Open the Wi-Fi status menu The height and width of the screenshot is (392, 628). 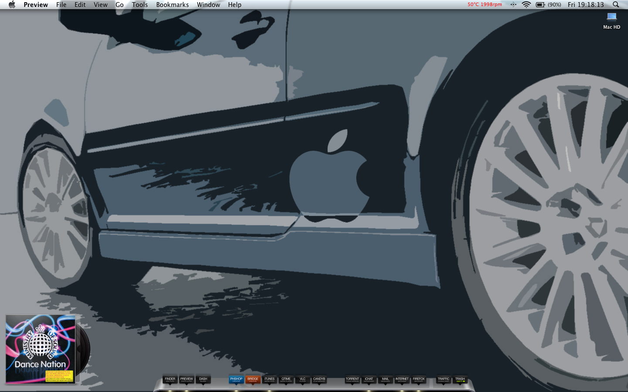526,4
